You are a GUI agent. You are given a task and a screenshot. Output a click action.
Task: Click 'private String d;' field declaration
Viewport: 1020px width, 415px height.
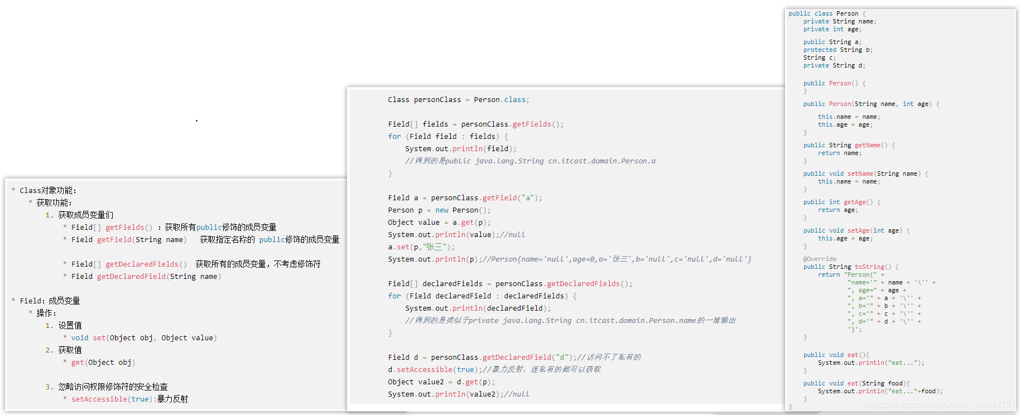coord(834,65)
